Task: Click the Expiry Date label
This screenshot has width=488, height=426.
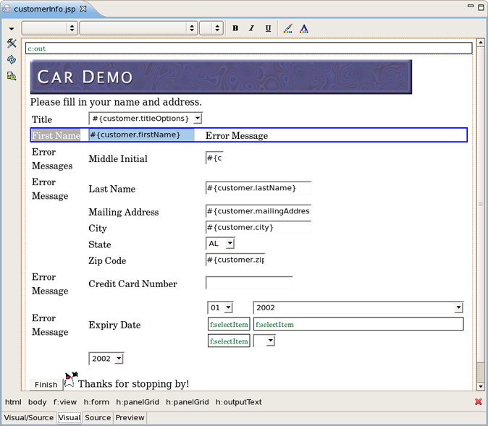Action: point(114,325)
